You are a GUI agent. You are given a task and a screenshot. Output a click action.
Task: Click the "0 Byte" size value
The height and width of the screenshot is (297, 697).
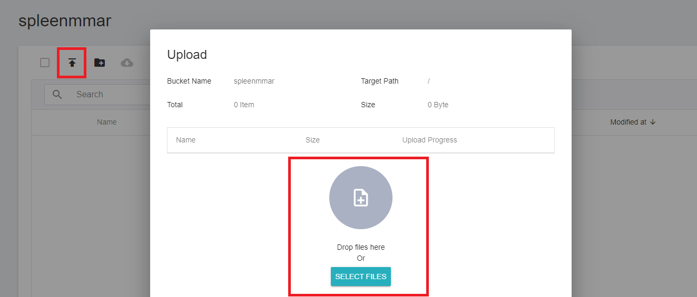(x=438, y=105)
